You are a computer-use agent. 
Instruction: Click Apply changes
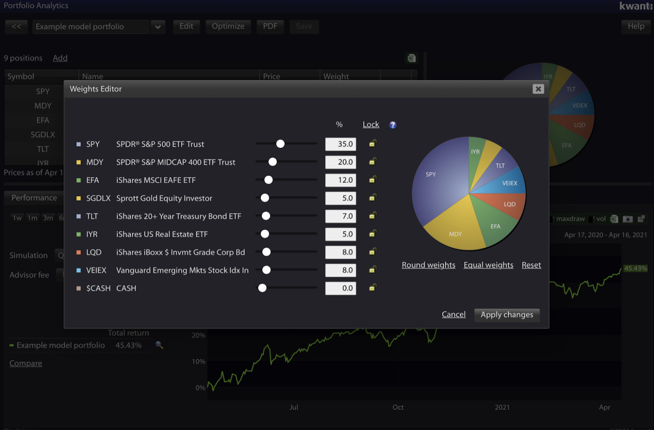507,315
